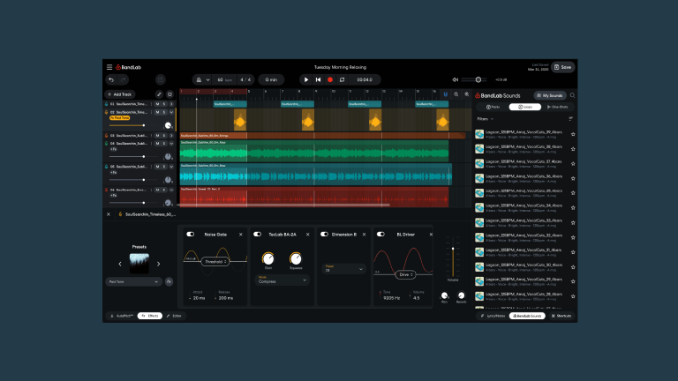
Task: Toggle the BL Driver effect
Action: click(380, 234)
